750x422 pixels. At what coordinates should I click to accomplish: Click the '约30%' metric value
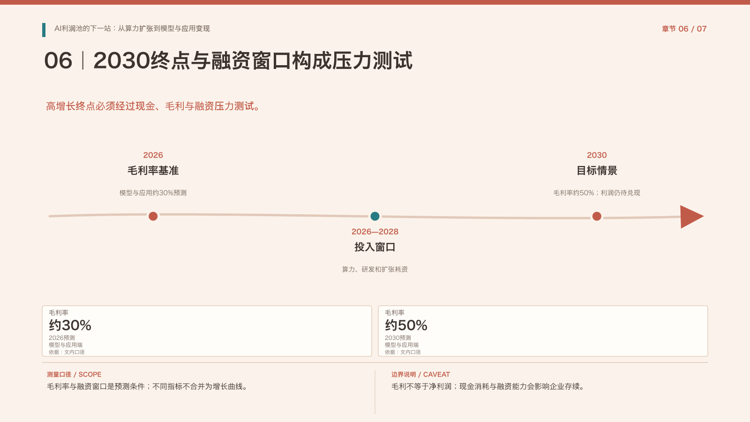70,325
